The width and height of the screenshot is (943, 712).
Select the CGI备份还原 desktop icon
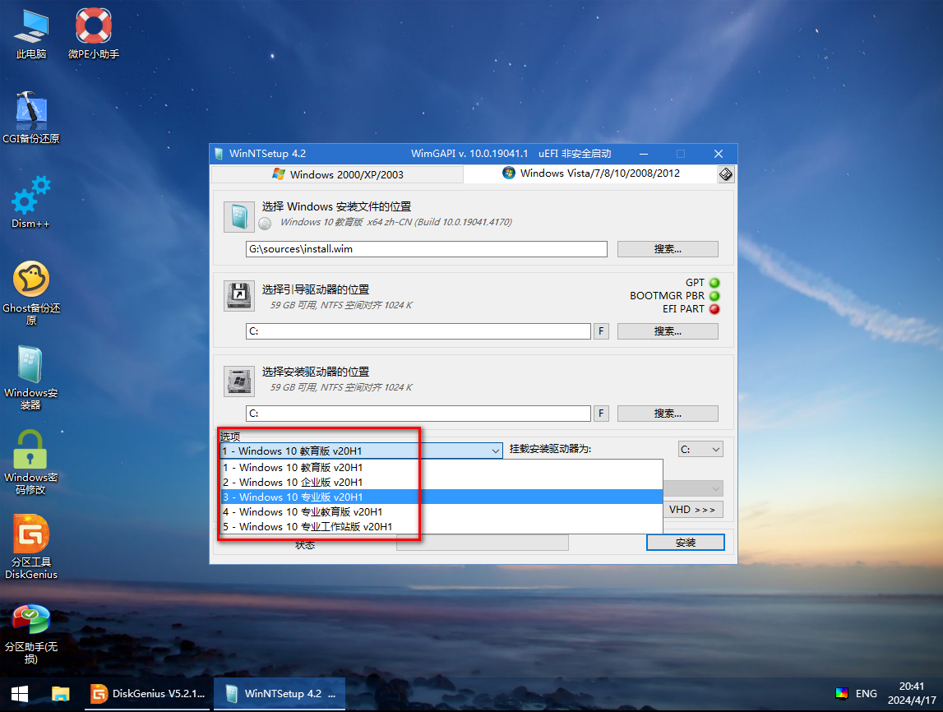tap(31, 118)
